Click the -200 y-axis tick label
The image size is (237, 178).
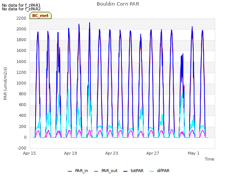click(22, 148)
